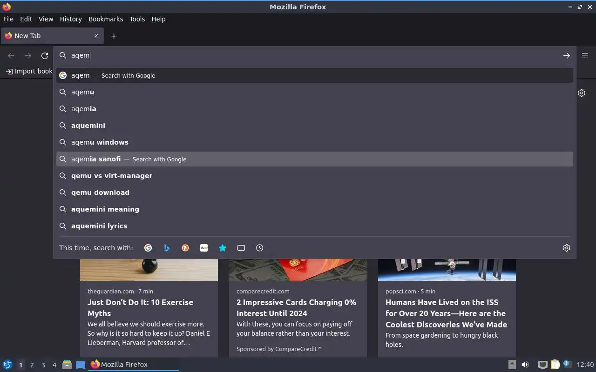Screen dimensions: 596x372
Task: Open '2 Impressive Cards Charging 0% Interest' article
Action: (296, 308)
